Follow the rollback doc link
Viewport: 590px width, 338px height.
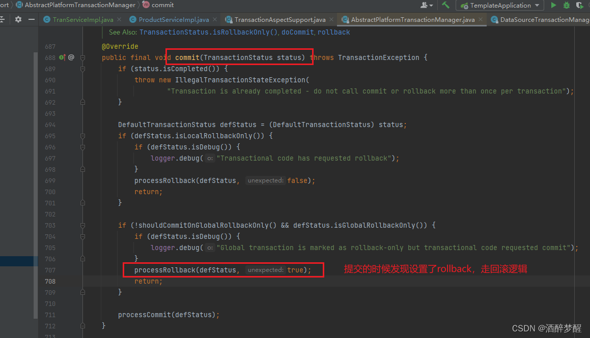[334, 33]
